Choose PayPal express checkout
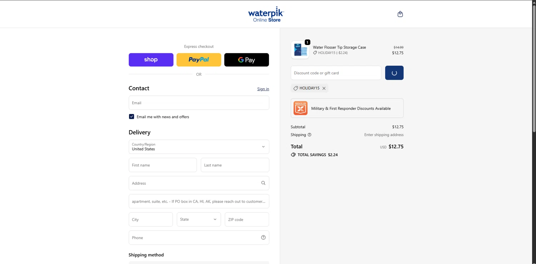Screen dimensions: 536x264 click(x=199, y=60)
